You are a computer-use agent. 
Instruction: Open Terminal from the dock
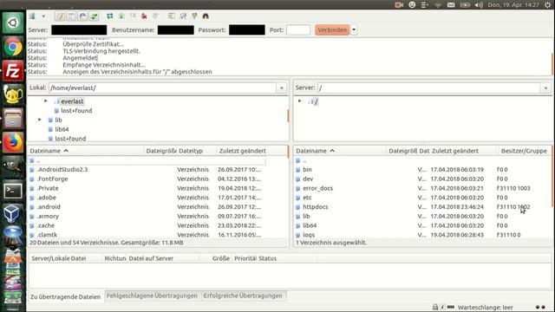[x=13, y=191]
